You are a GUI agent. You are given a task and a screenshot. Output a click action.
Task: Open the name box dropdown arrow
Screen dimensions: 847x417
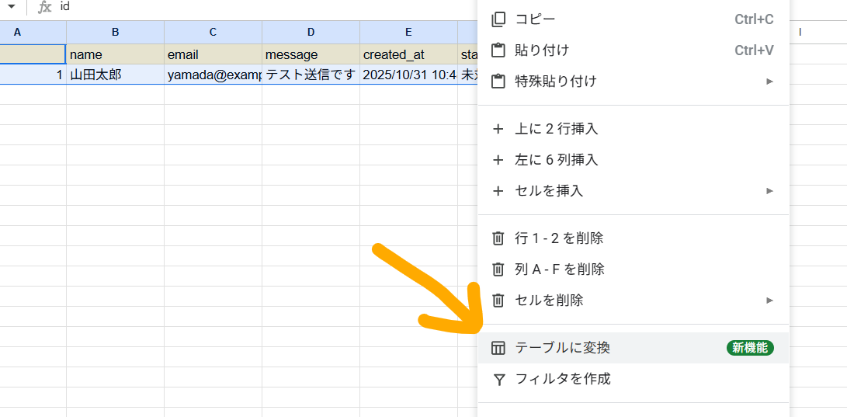(12, 7)
